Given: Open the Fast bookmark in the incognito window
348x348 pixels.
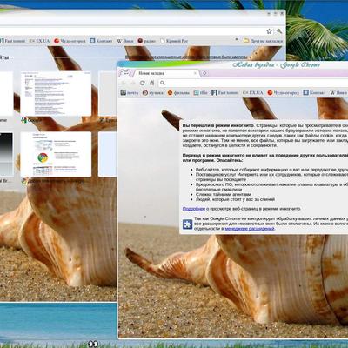Looking at the screenshot, I should pos(225,92).
